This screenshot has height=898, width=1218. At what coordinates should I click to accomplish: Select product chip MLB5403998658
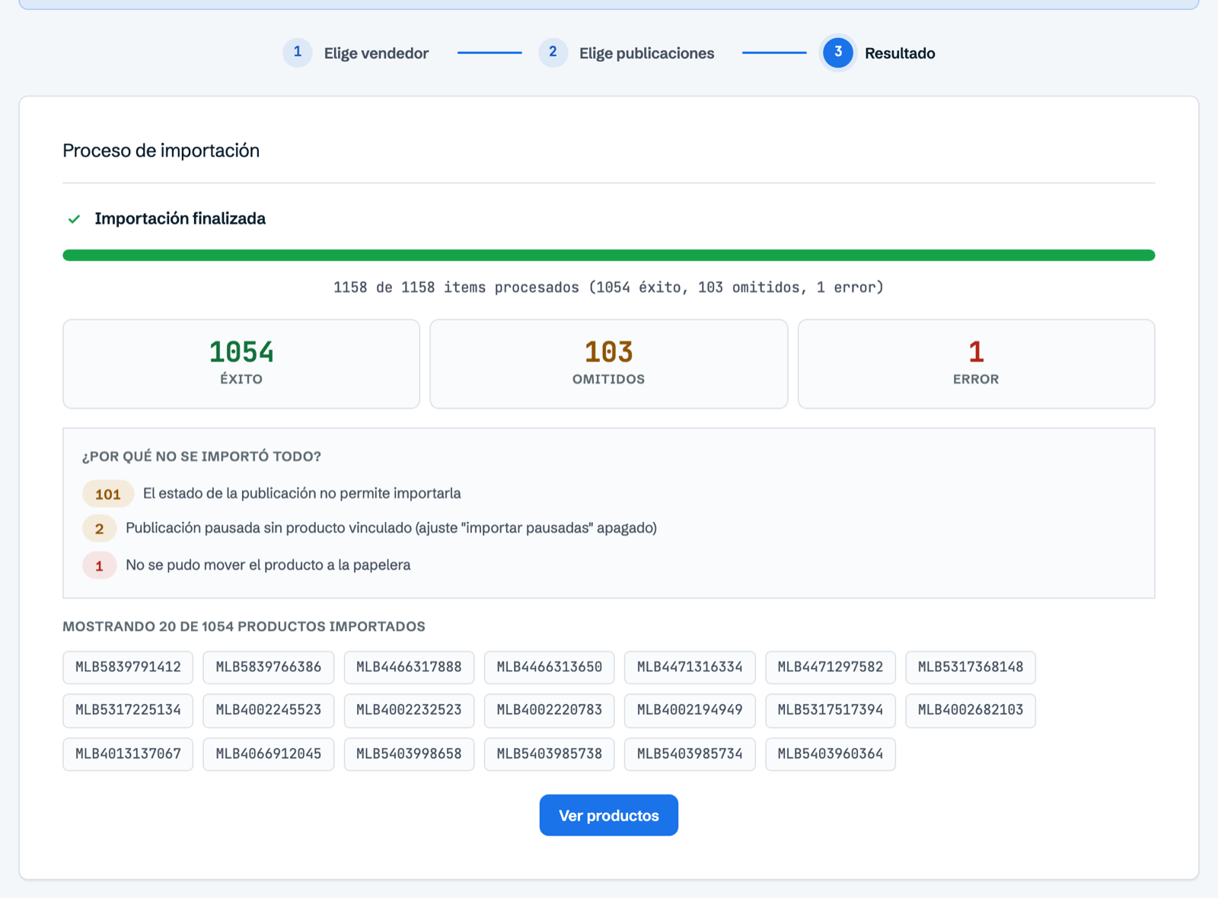pos(409,754)
